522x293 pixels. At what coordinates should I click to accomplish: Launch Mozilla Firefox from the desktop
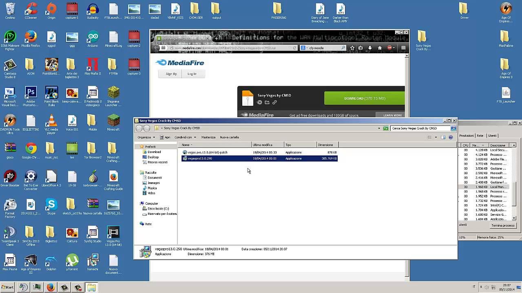click(x=31, y=39)
